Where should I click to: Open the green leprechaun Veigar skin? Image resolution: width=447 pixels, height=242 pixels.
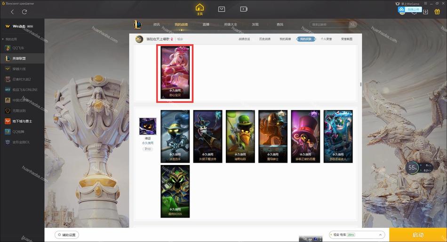240,136
